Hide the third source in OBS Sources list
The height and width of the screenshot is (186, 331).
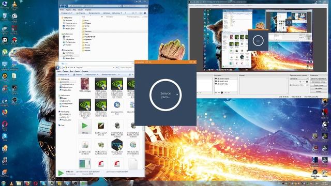point(216,84)
